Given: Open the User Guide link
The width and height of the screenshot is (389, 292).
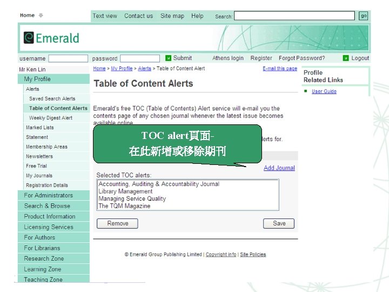Looking at the screenshot, I should pyautogui.click(x=324, y=91).
